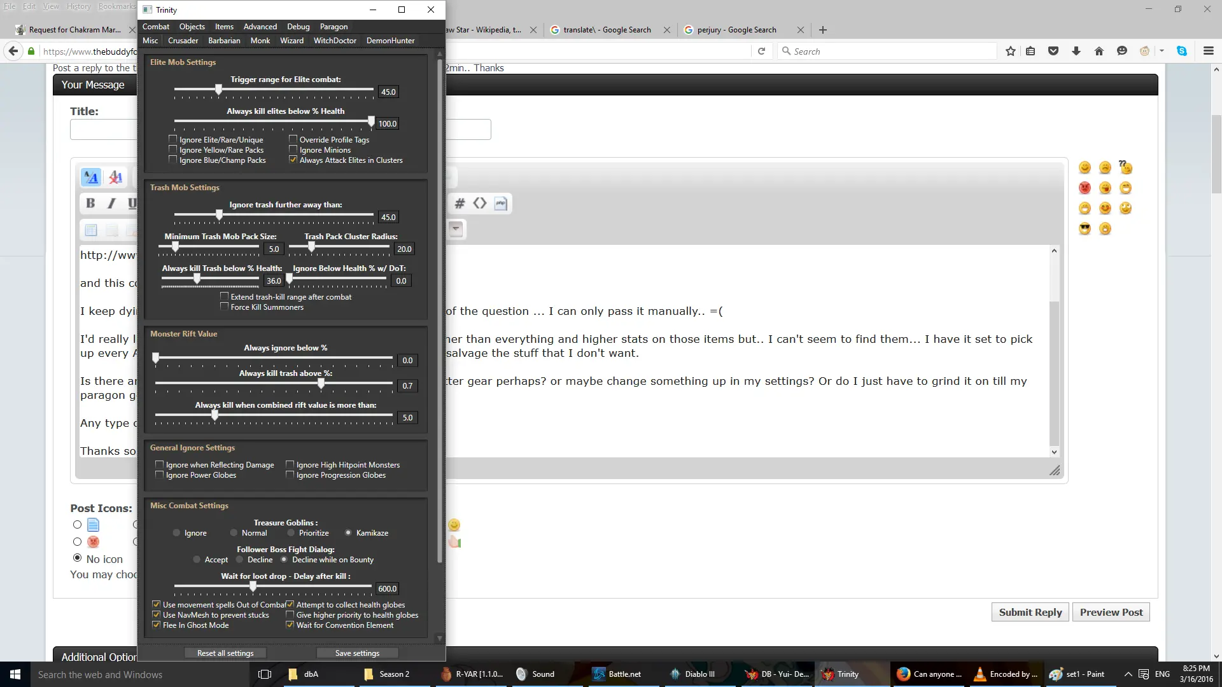The image size is (1222, 687).
Task: Uncheck Always Attack Elites in Clusters
Action: pyautogui.click(x=293, y=160)
